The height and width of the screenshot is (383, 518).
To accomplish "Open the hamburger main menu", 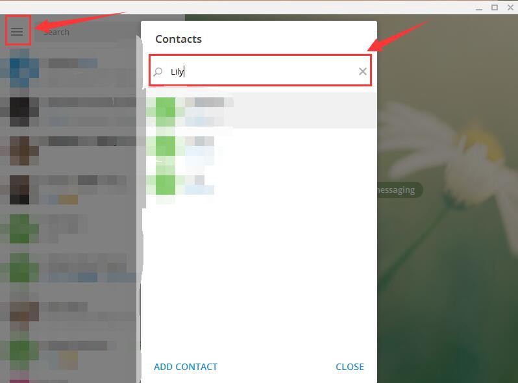I will 17,32.
